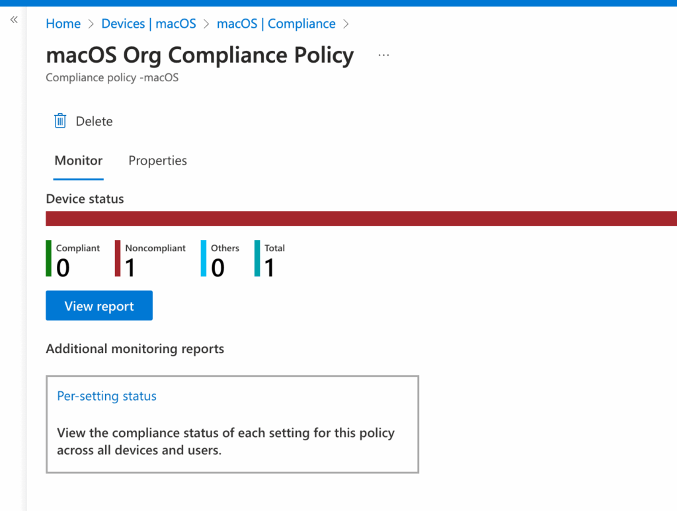This screenshot has height=511, width=677.
Task: Open the Per-setting status report
Action: tap(106, 396)
